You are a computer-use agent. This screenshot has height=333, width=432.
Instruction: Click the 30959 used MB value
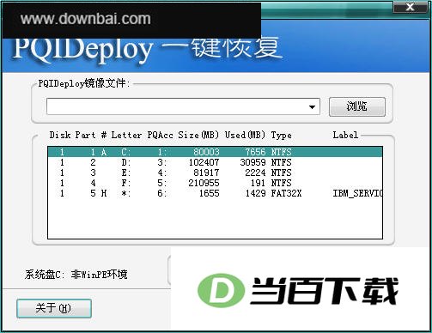(253, 162)
